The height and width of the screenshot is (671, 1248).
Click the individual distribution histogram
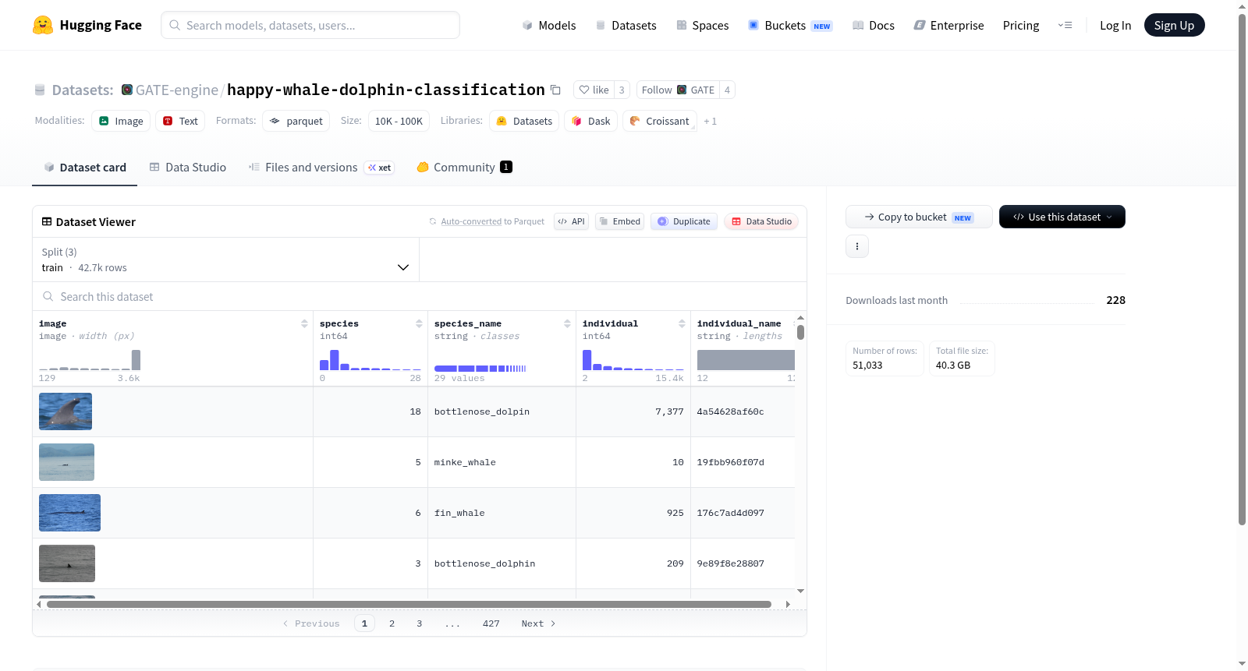click(x=633, y=359)
